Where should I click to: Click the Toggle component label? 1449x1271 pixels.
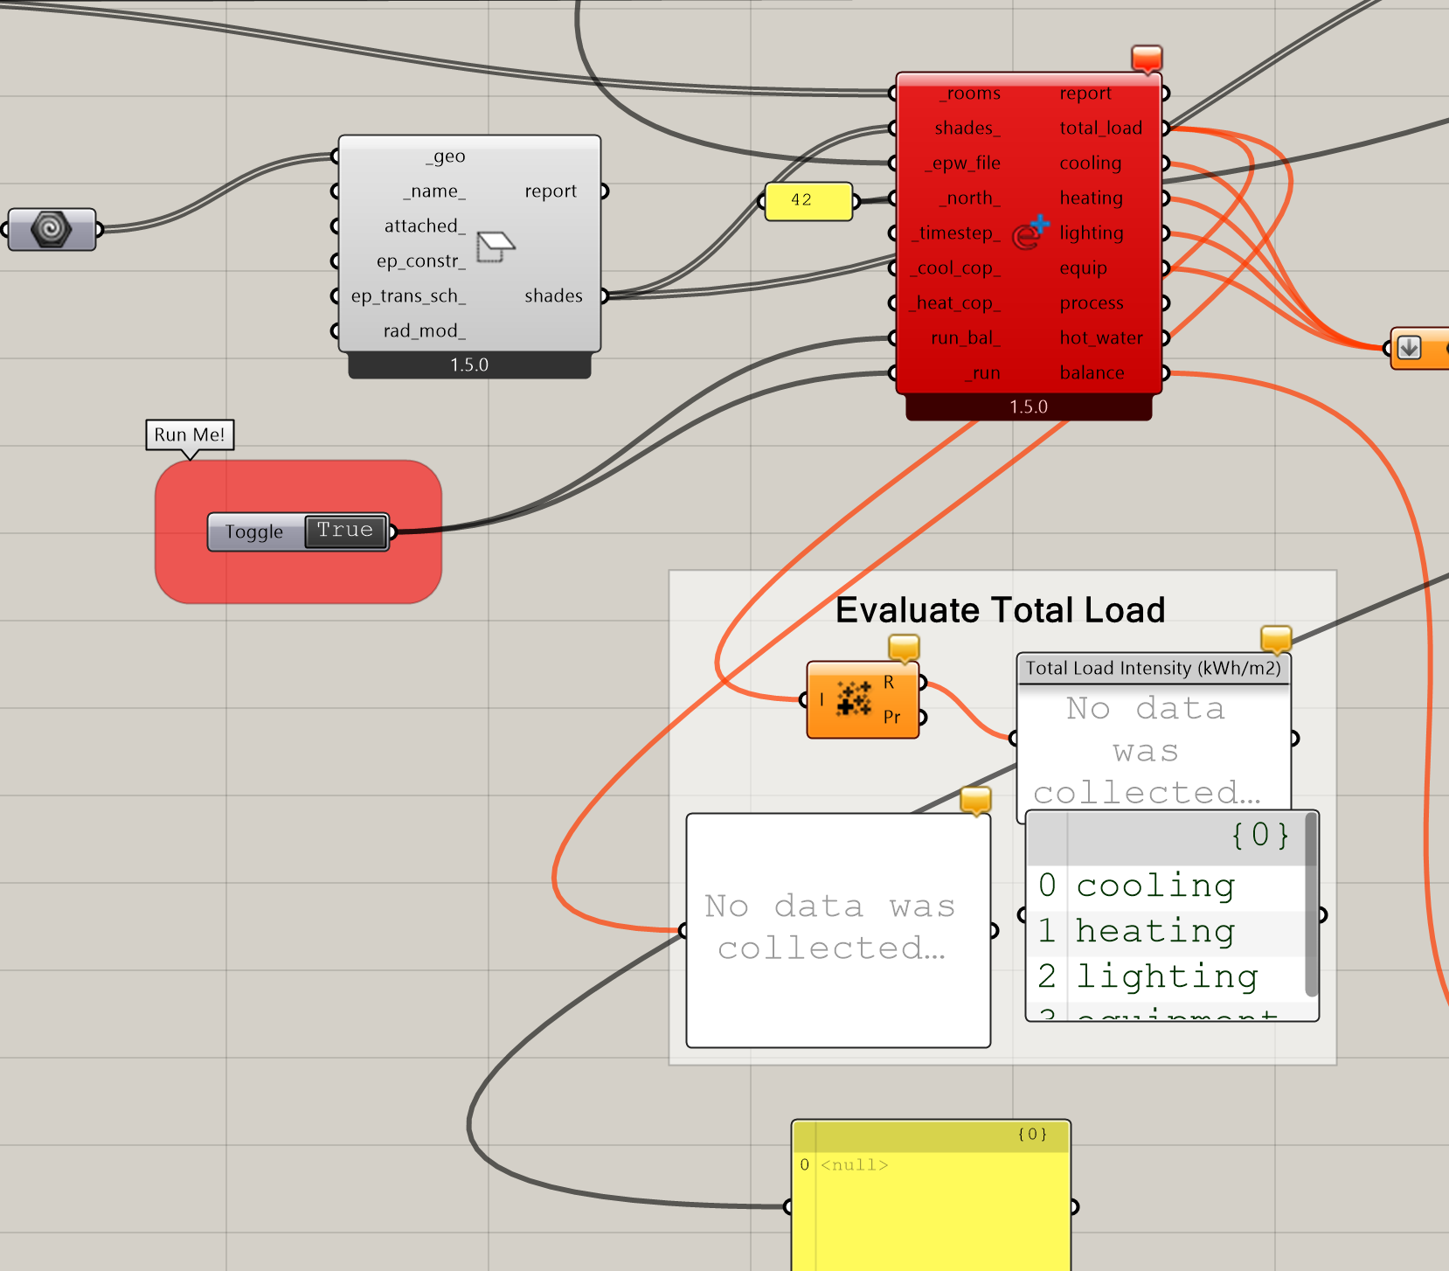point(254,532)
